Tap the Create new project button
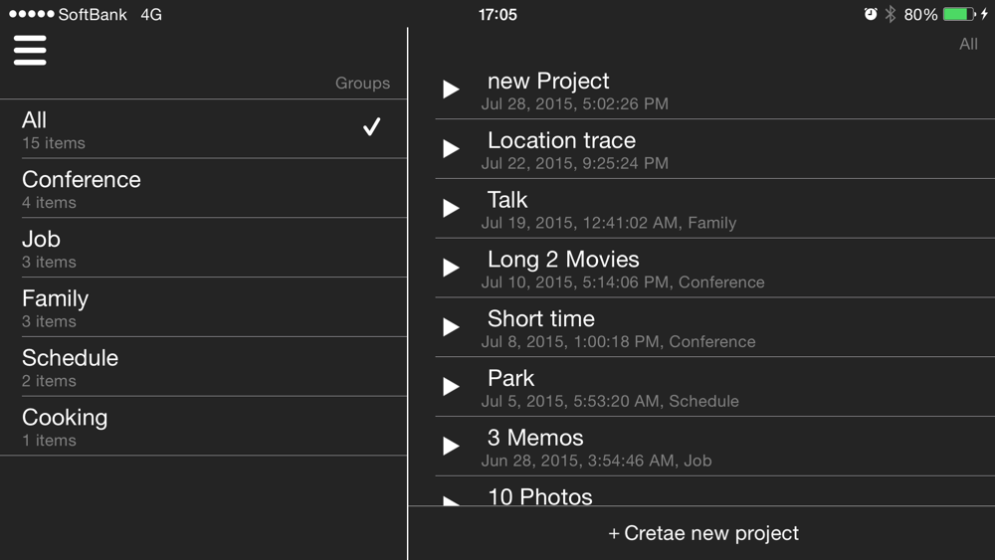The width and height of the screenshot is (995, 560). 702,534
